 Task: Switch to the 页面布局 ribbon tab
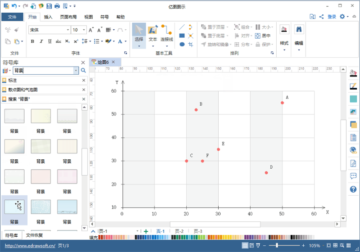68,17
